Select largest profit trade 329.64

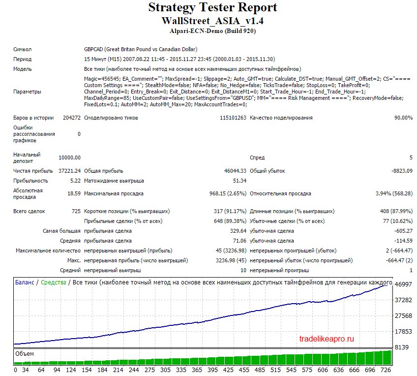coord(238,231)
